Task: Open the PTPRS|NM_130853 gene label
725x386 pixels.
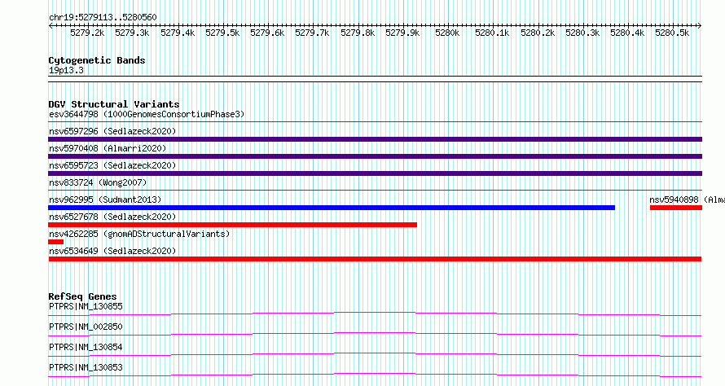Action: [x=86, y=367]
